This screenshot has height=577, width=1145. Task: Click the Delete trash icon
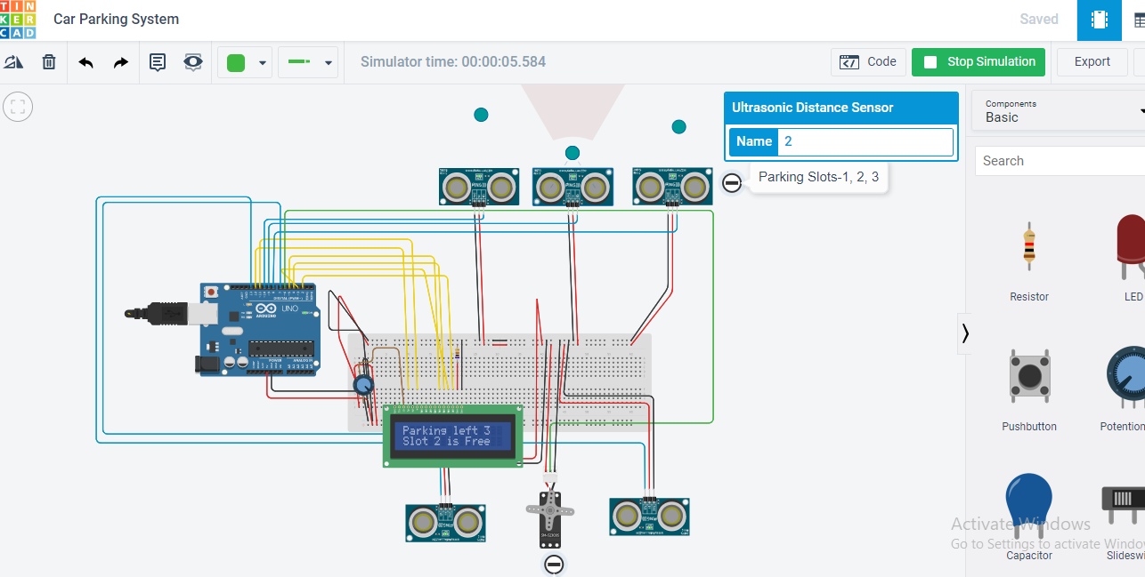(x=49, y=62)
